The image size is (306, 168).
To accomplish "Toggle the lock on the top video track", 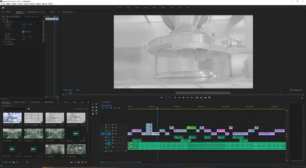I will point(106,125).
